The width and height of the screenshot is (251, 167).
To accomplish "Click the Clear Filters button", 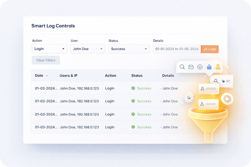I will pyautogui.click(x=46, y=60).
